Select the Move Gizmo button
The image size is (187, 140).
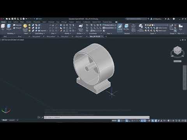point(133,28)
